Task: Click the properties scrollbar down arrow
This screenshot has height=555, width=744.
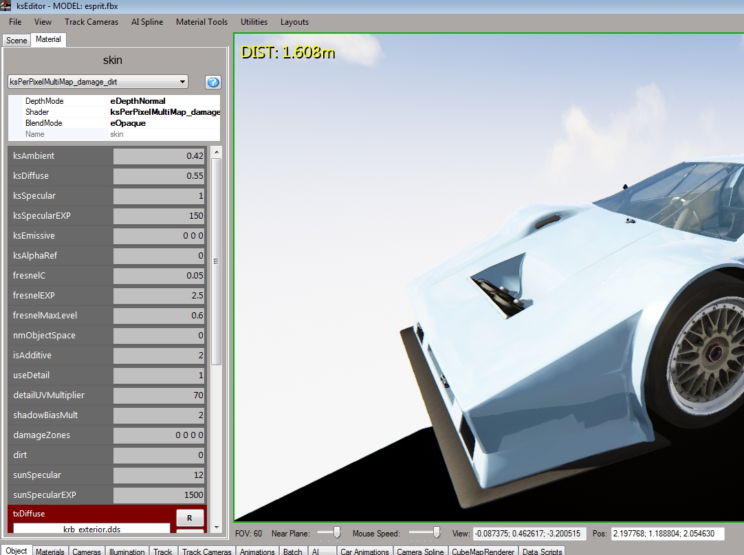Action: [217, 527]
